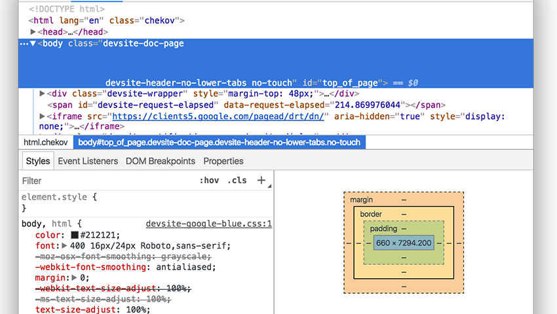Collapse the body element node
This screenshot has height=314, width=557.
[33, 44]
